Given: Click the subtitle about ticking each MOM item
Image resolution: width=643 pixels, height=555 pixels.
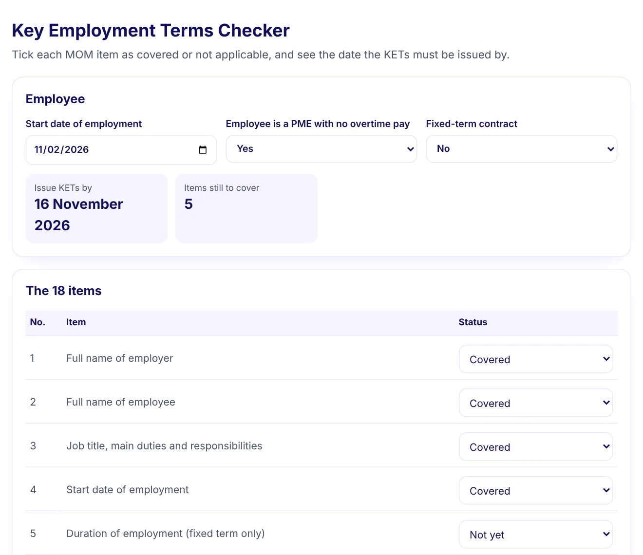Looking at the screenshot, I should [261, 55].
